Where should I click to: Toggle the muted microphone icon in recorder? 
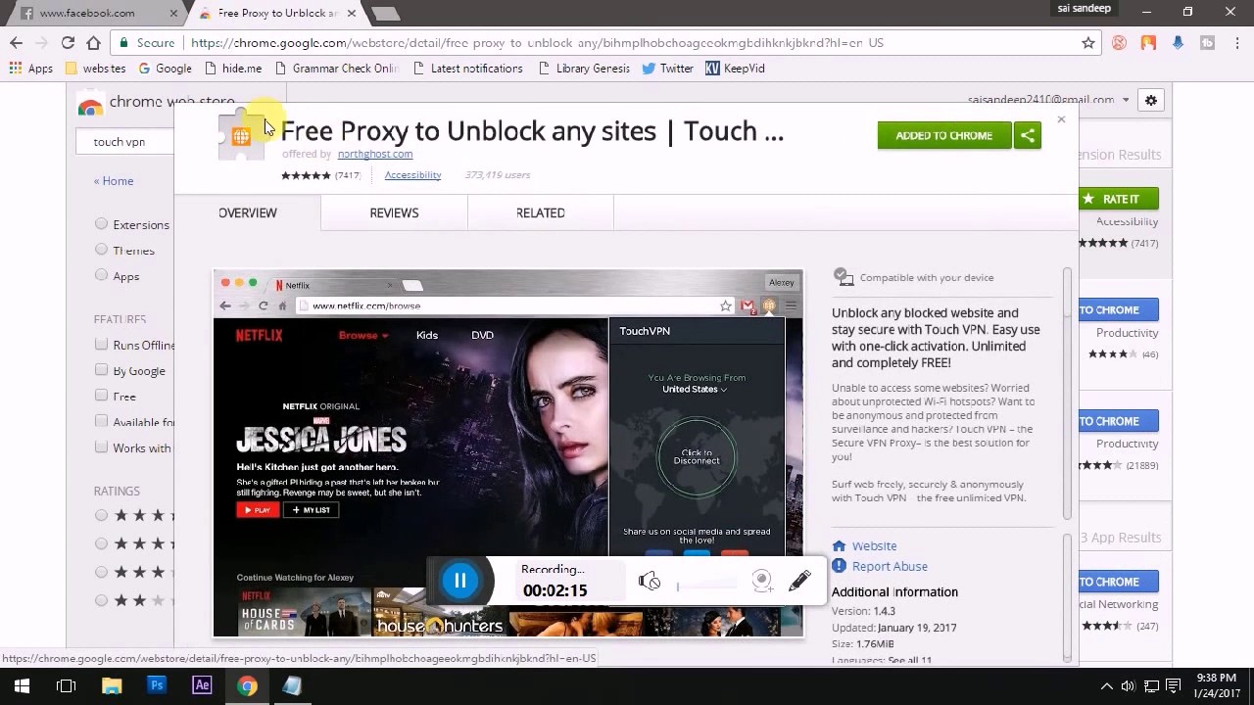[x=649, y=581]
